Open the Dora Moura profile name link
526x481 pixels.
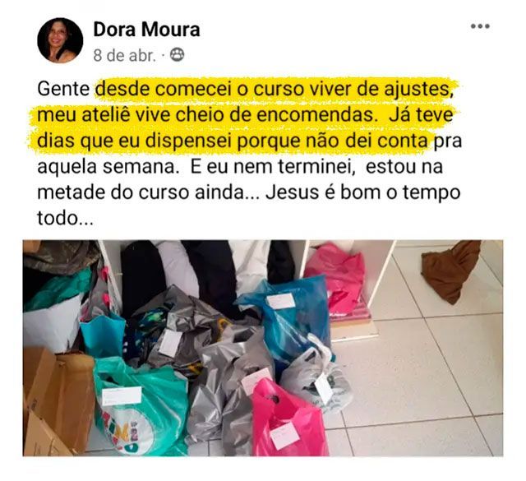[x=146, y=30]
